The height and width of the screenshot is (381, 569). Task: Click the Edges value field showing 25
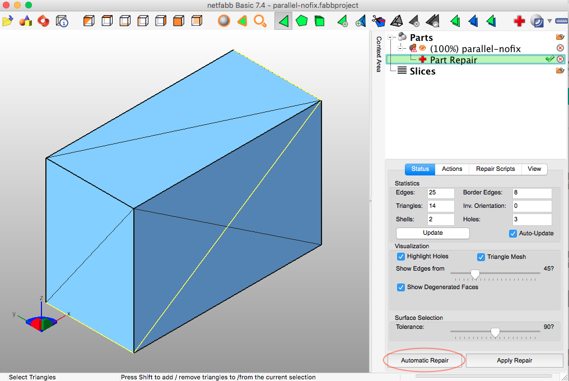coord(441,193)
